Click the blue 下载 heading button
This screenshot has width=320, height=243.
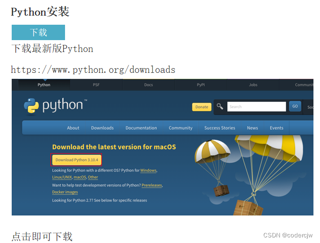tap(38, 32)
